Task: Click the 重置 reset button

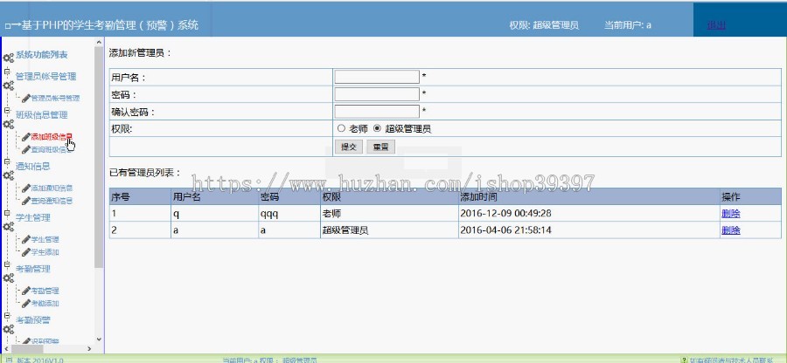Action: click(x=381, y=147)
